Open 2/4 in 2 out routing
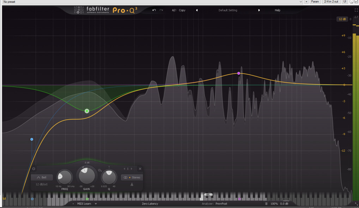 click(331, 2)
